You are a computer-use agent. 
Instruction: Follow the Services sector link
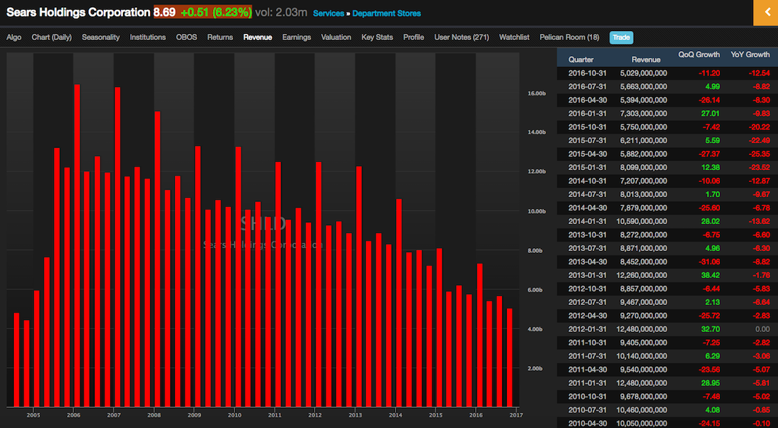(x=328, y=13)
